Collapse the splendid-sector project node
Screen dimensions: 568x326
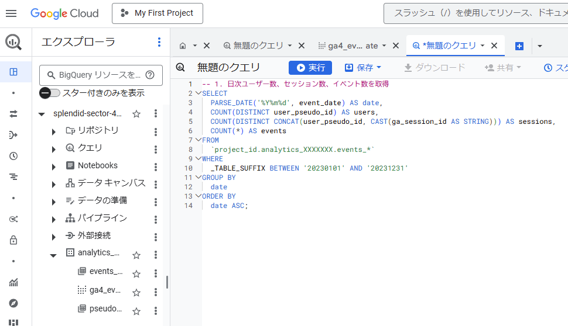42,114
